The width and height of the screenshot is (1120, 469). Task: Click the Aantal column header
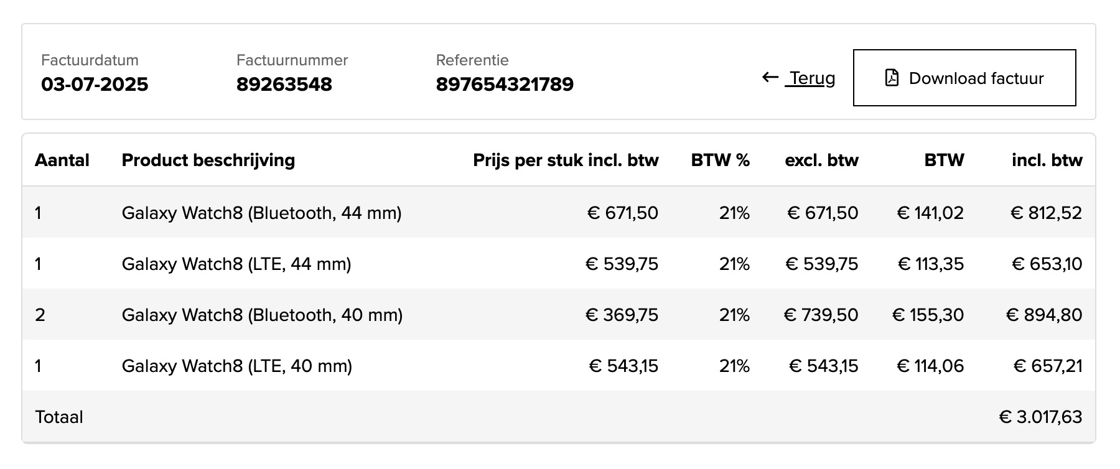point(62,160)
